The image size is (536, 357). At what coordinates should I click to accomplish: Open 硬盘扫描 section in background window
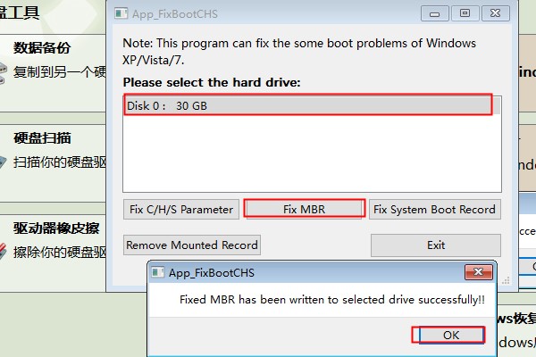click(42, 138)
